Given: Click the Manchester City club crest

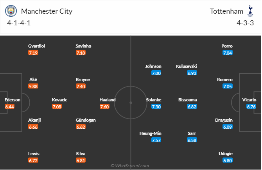Looking at the screenshot, I should point(11,11).
